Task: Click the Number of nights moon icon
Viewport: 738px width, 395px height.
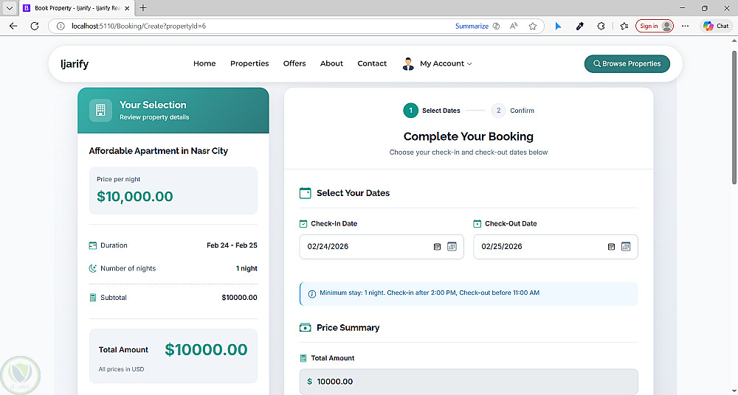Action: 93,268
